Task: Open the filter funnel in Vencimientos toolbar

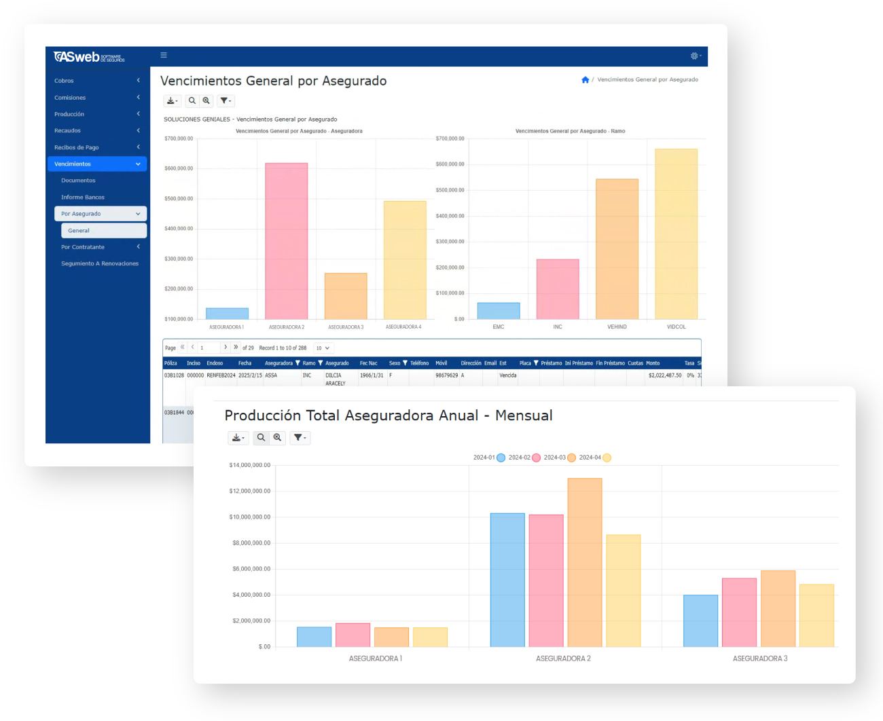Action: point(226,100)
